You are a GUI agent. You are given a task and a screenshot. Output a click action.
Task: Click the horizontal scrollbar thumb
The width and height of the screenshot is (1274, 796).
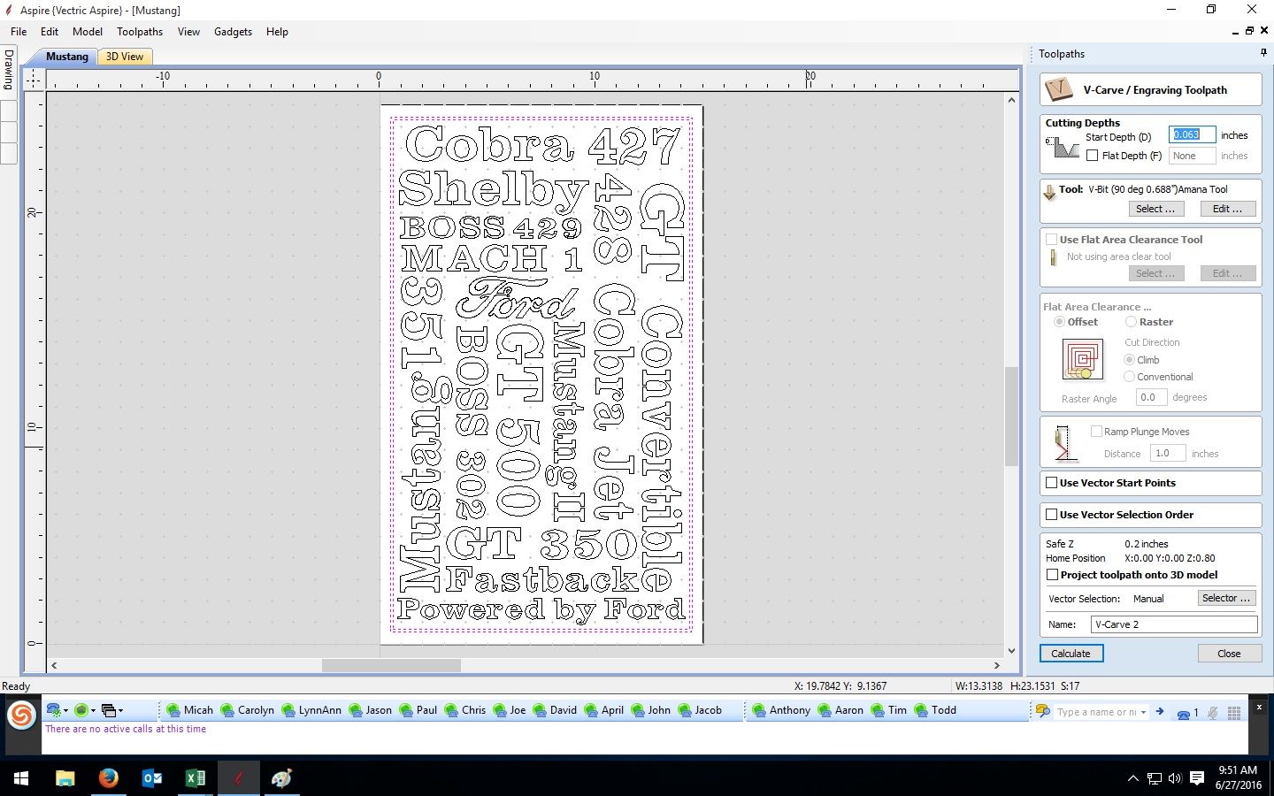391,665
